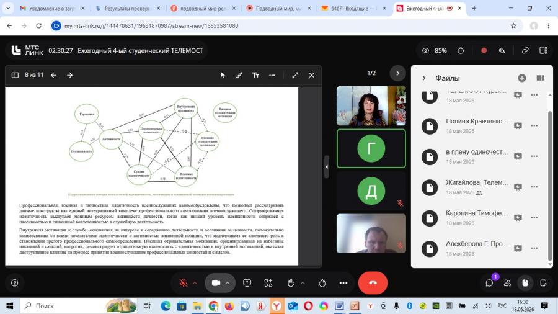Click the red end call button
Viewport: 558px width, 314px height.
[373, 283]
